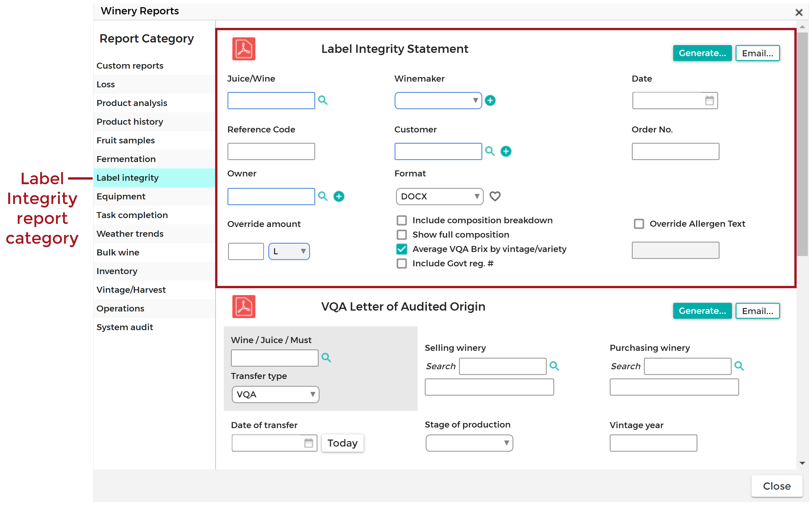Generate the Label Integrity Statement report
Image resolution: width=809 pixels, height=506 pixels.
(702, 53)
